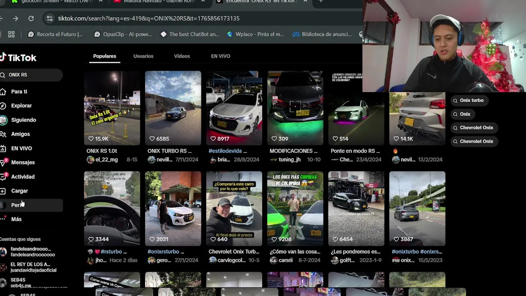Switch to the Usuarios tab
Image resolution: width=526 pixels, height=296 pixels.
coord(143,56)
